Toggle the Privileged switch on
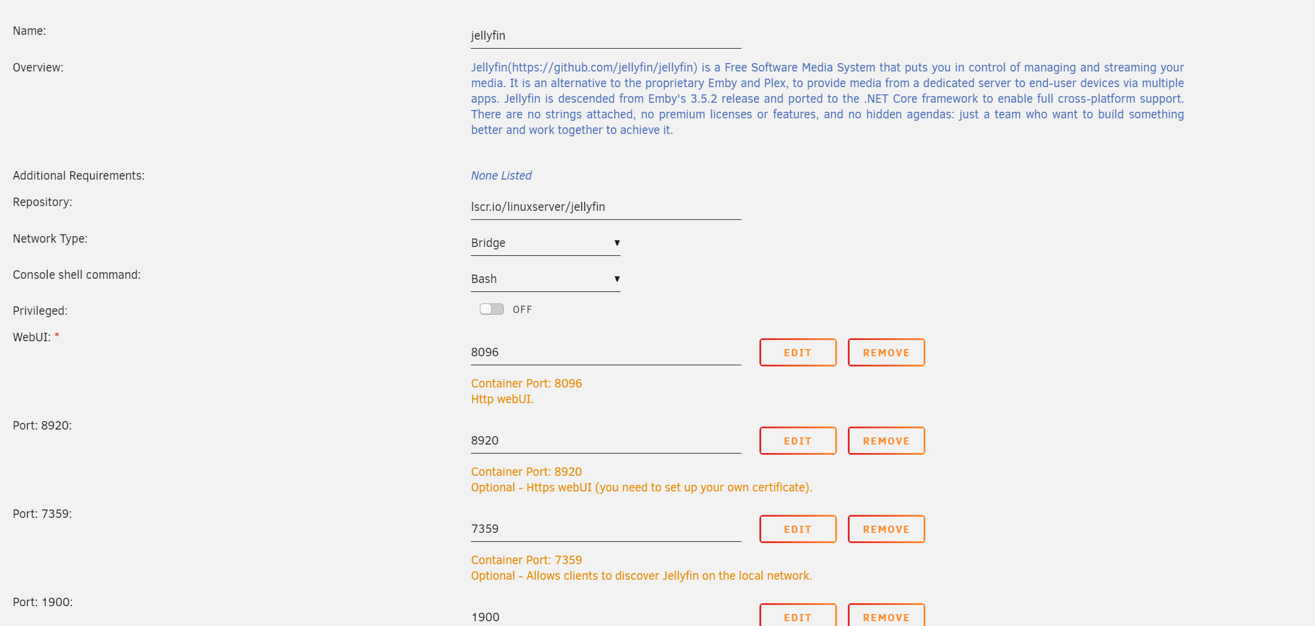This screenshot has height=626, width=1315. click(491, 309)
